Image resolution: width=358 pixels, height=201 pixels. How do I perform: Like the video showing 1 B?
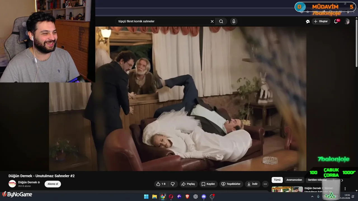(161, 184)
